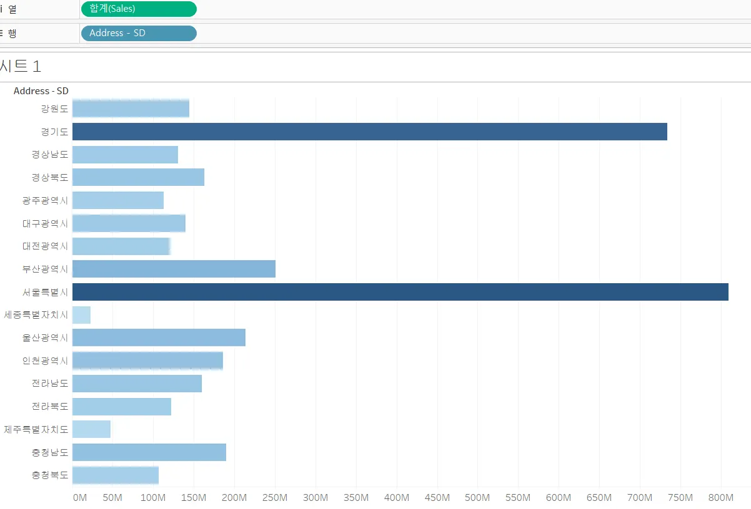Viewport: 751px width, 509px height.
Task: Select the 대전광역시 row label
Action: point(46,246)
